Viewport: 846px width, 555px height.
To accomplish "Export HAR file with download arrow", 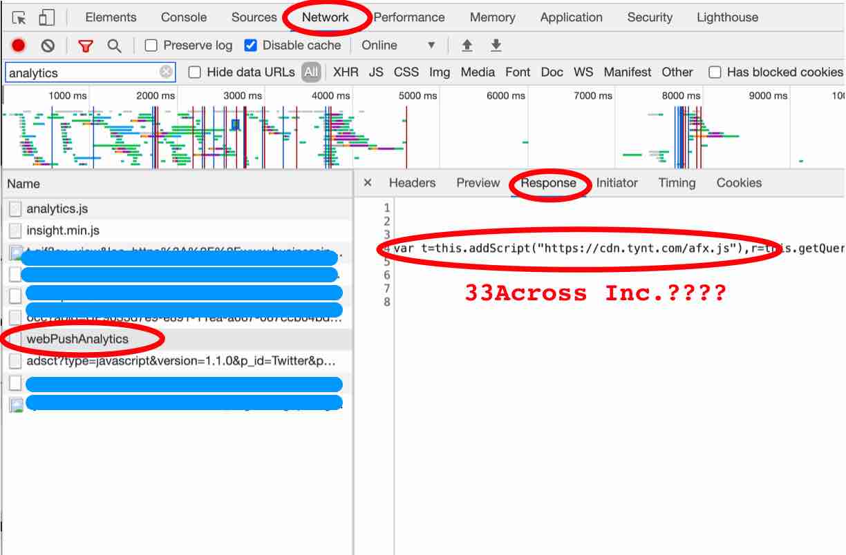I will pyautogui.click(x=496, y=46).
